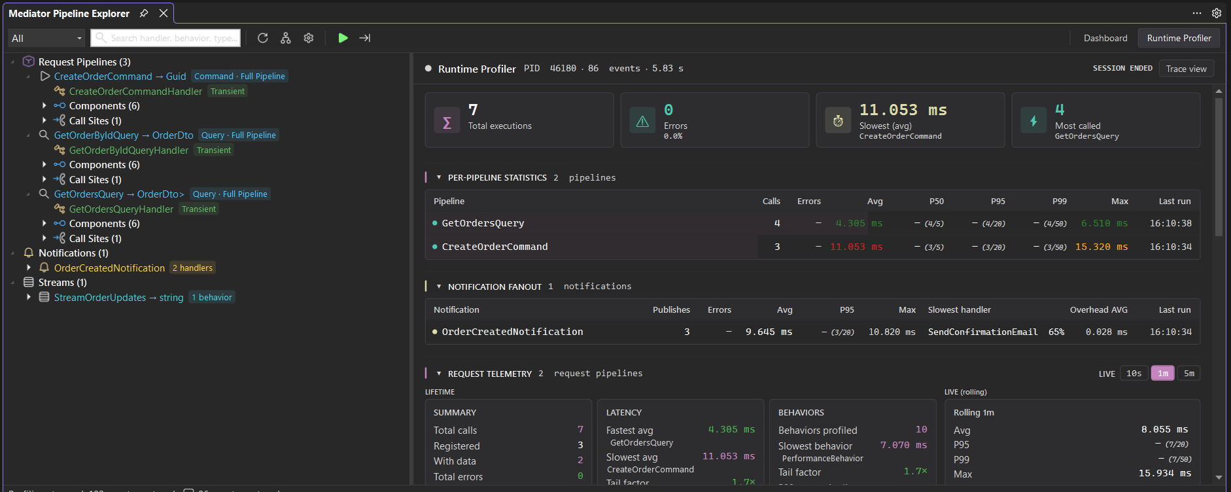Click the Slowest avg stopwatch icon

click(x=838, y=121)
